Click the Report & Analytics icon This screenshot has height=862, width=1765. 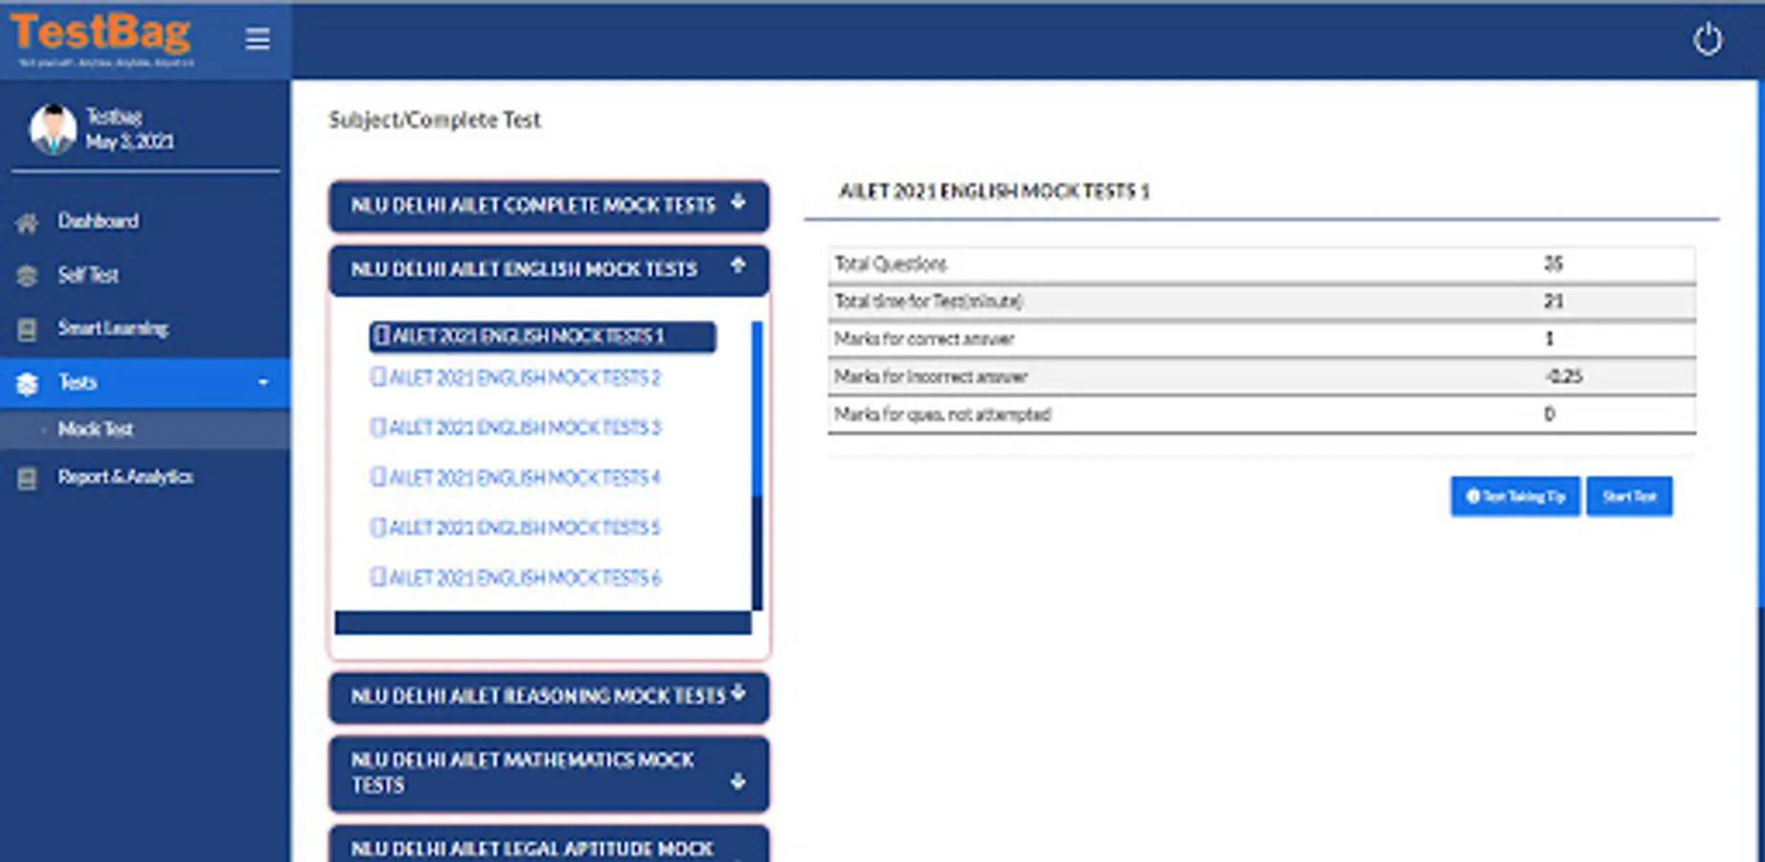pyautogui.click(x=27, y=478)
